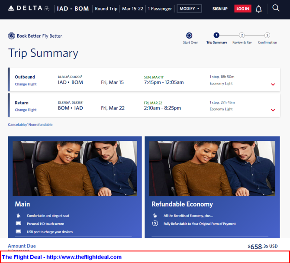
Task: Click 1 stop, 18h 50m text
Action: tap(222, 77)
